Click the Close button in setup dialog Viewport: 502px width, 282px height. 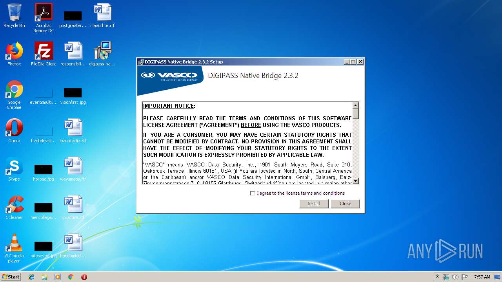345,204
